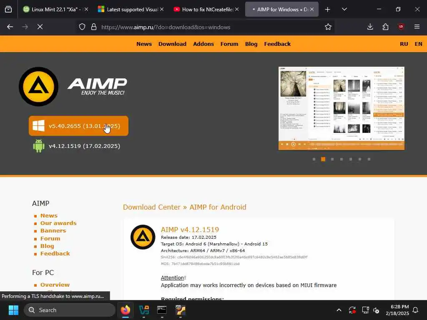Open Feedback in the orange navigation bar
The height and width of the screenshot is (320, 427).
click(277, 44)
